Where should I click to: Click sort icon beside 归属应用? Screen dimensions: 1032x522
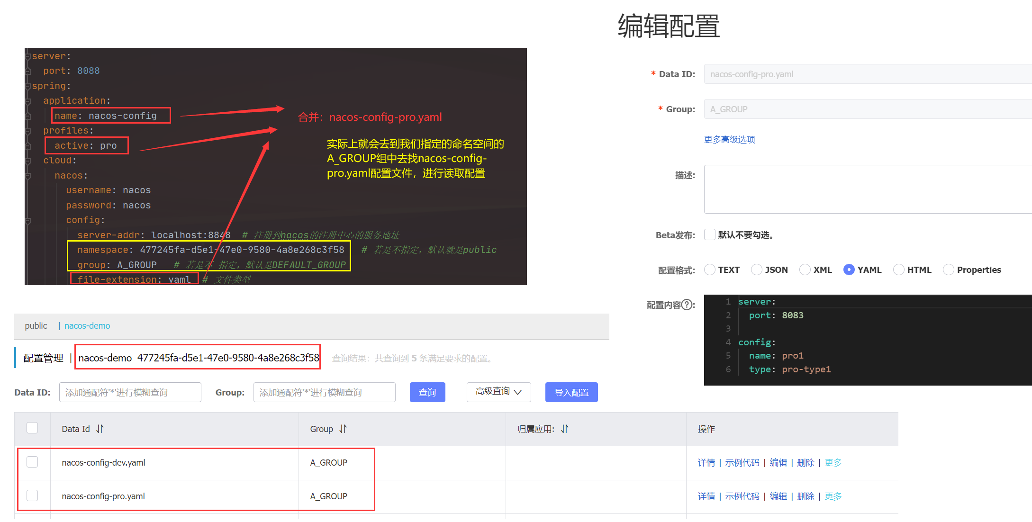click(564, 429)
